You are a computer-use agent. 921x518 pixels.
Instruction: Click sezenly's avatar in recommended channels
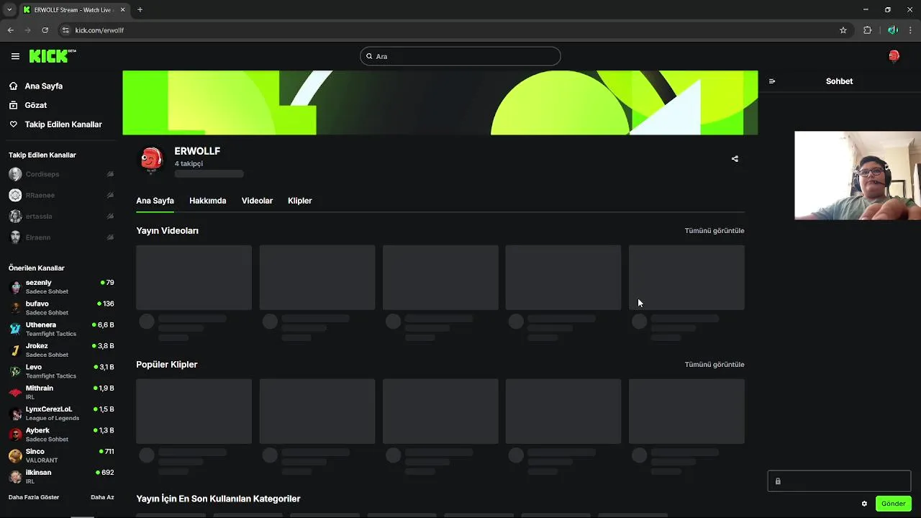[15, 287]
